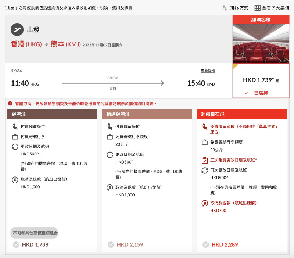Click the calendar grid icon for 7-day fares
Viewport: 294px width, 258px height.
pyautogui.click(x=257, y=8)
